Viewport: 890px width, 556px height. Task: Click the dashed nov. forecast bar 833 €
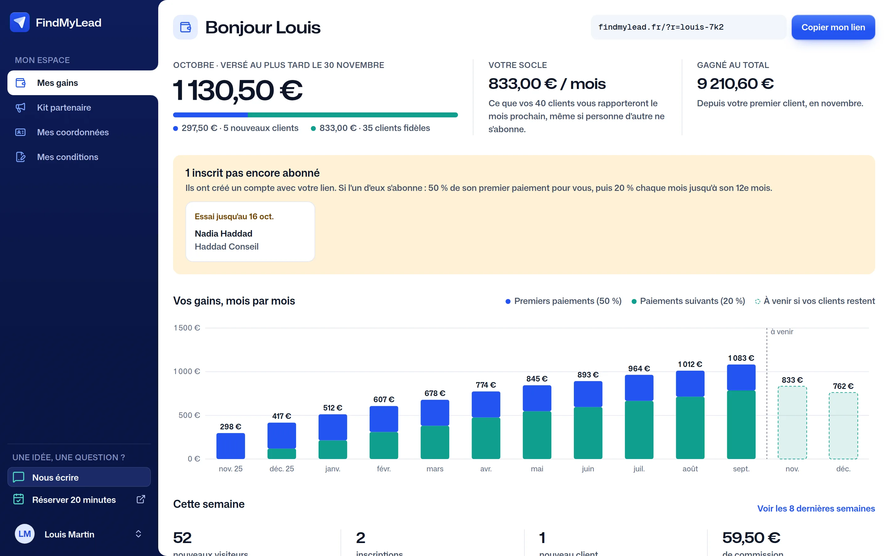[x=792, y=423]
